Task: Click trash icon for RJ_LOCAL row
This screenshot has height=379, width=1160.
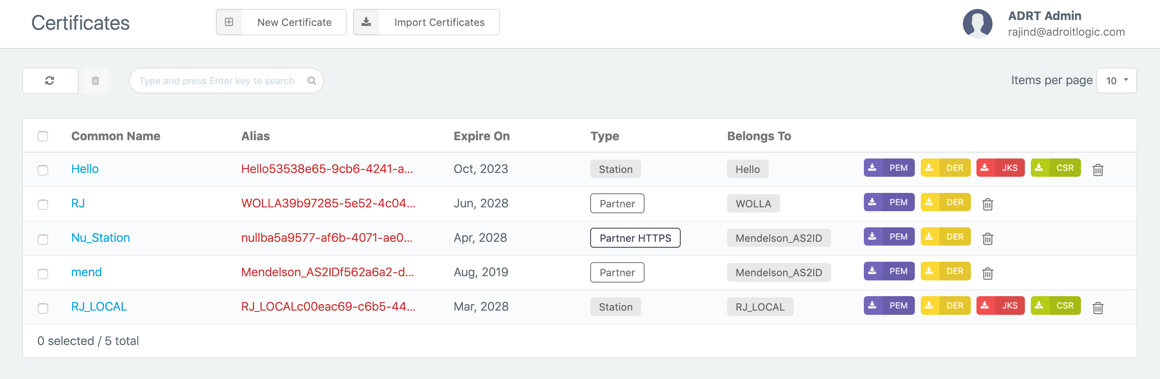Action: click(x=1098, y=308)
